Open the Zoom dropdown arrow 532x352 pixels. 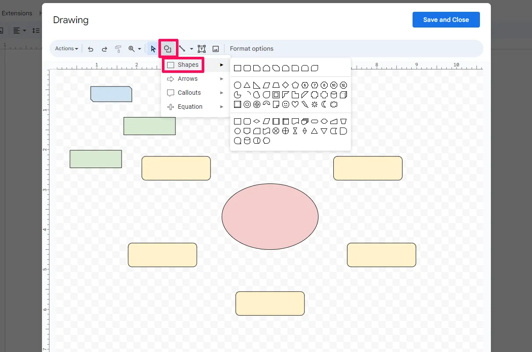(140, 49)
